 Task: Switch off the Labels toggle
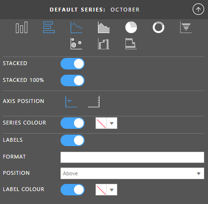73,140
